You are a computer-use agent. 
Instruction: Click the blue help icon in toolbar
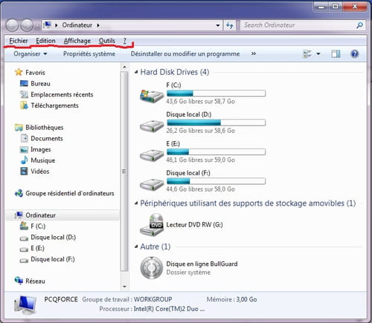[x=355, y=53]
